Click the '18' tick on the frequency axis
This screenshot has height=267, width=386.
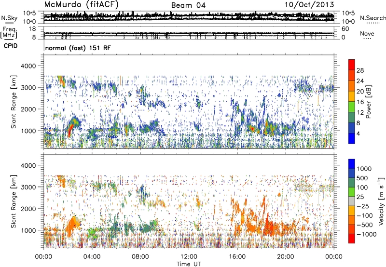pos(32,29)
